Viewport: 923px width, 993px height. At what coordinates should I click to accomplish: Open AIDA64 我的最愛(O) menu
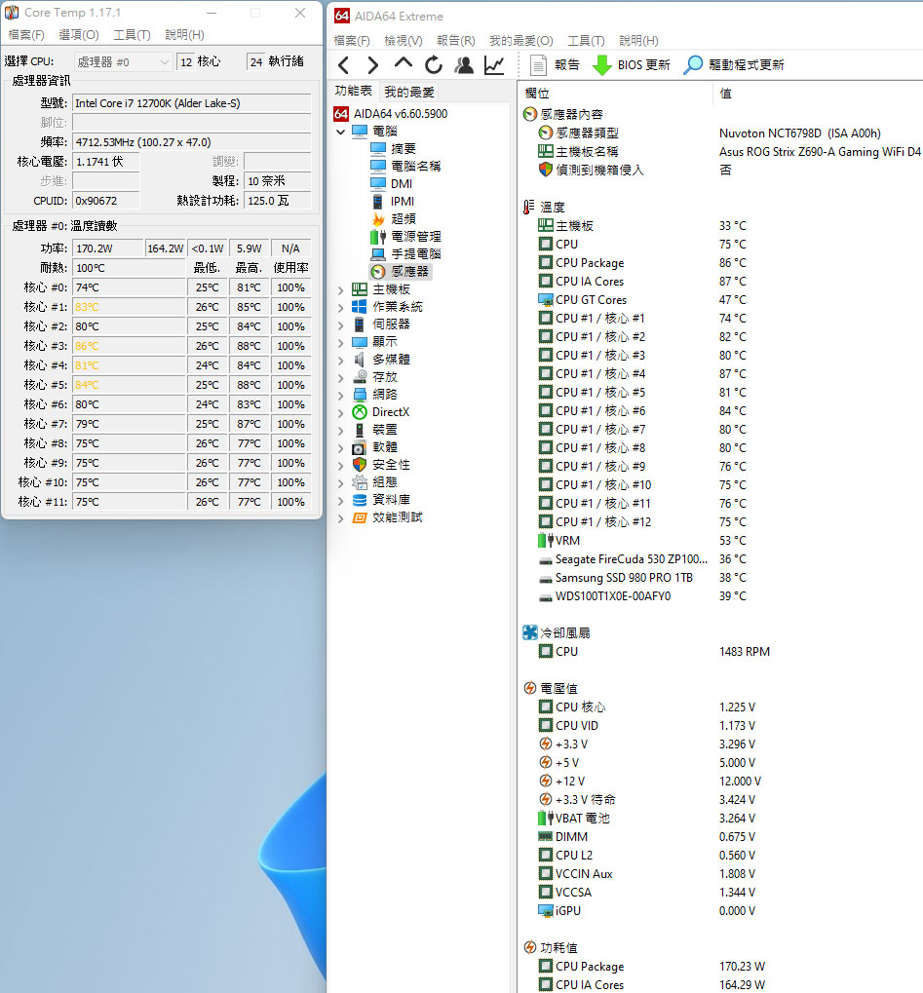[x=521, y=41]
